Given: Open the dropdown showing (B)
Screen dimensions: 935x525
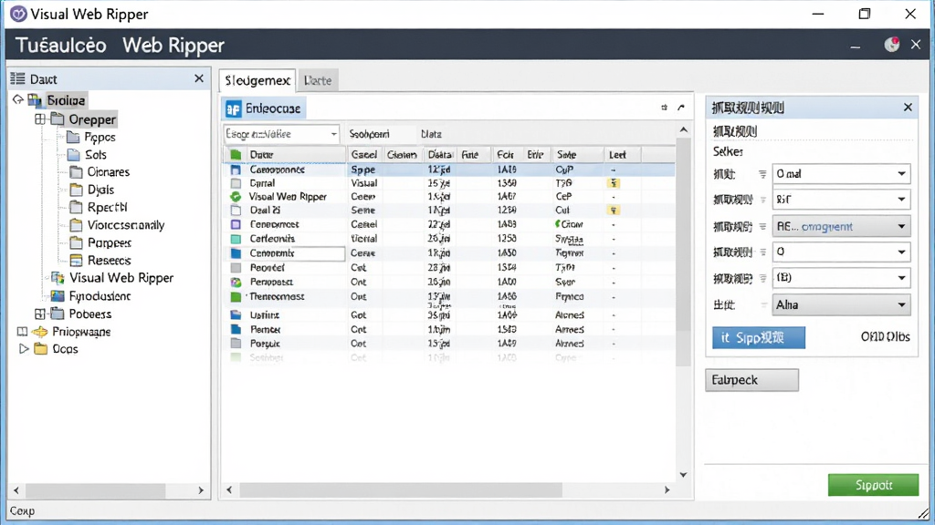Looking at the screenshot, I should click(x=841, y=278).
